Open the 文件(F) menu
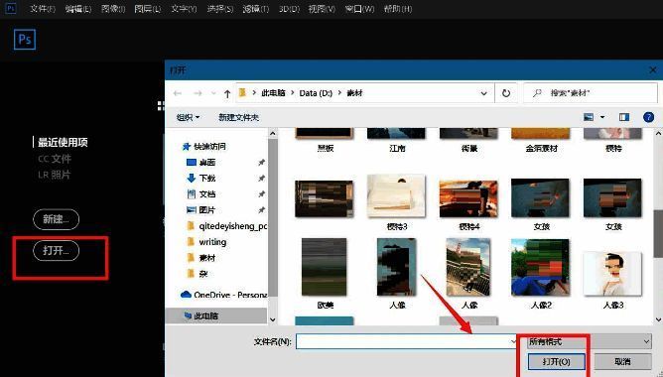Image resolution: width=663 pixels, height=377 pixels. point(43,9)
